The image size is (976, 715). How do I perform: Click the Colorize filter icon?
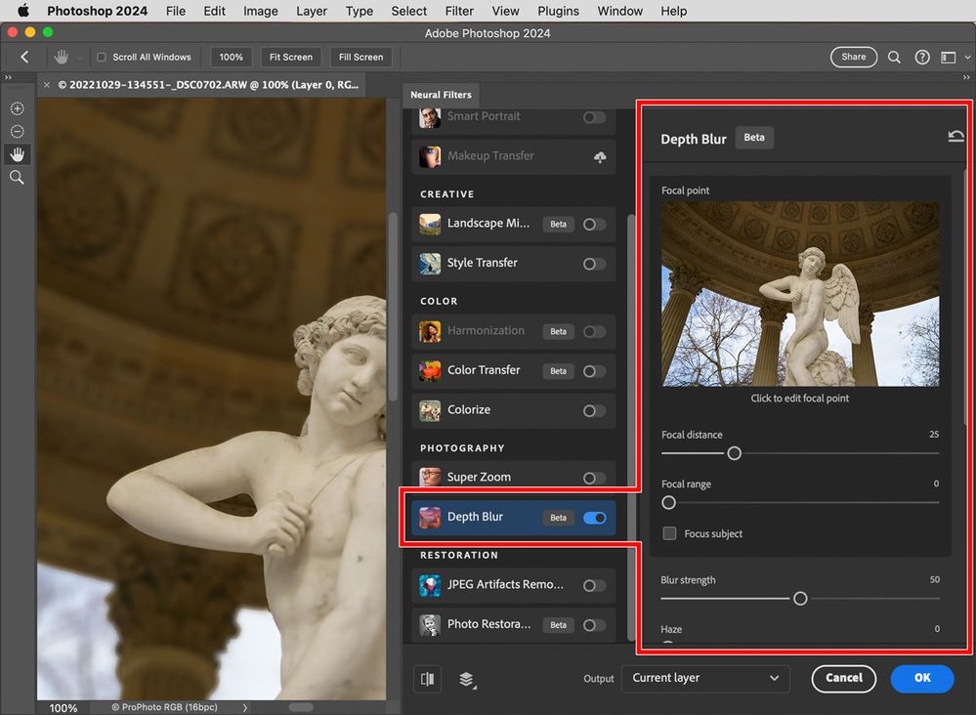430,410
